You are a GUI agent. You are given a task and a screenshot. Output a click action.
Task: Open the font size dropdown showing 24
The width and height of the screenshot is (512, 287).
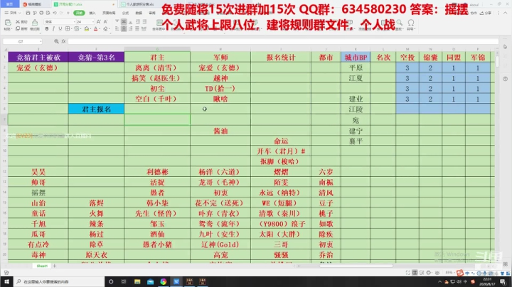click(x=92, y=21)
